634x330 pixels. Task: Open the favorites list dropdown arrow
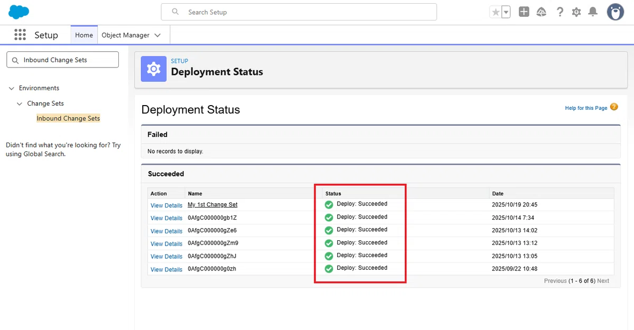[506, 12]
